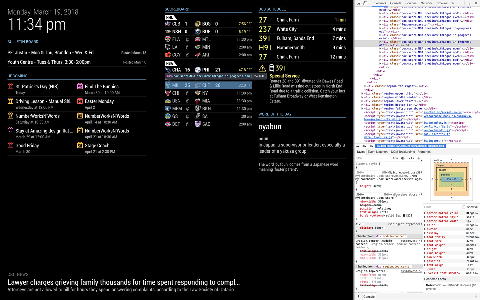The image size is (480, 300).
Task: Expand computed border-bottom-color property
Action: [x=425, y=213]
